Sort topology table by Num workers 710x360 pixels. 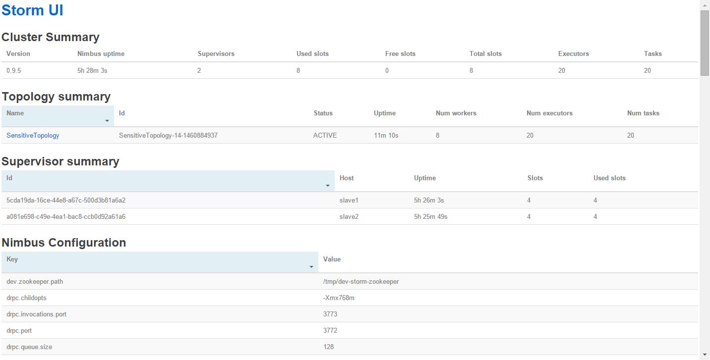pyautogui.click(x=456, y=113)
